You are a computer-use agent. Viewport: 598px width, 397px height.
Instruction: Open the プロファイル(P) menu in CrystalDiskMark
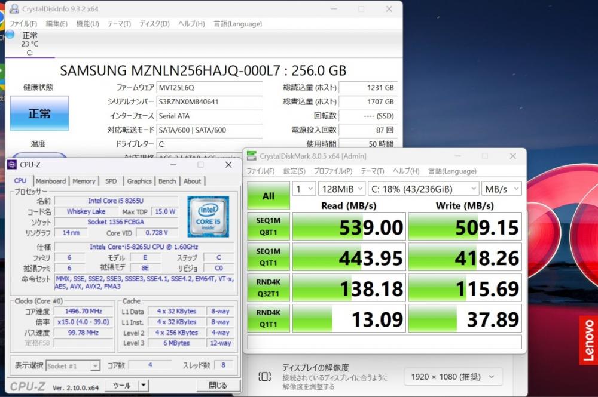point(333,171)
